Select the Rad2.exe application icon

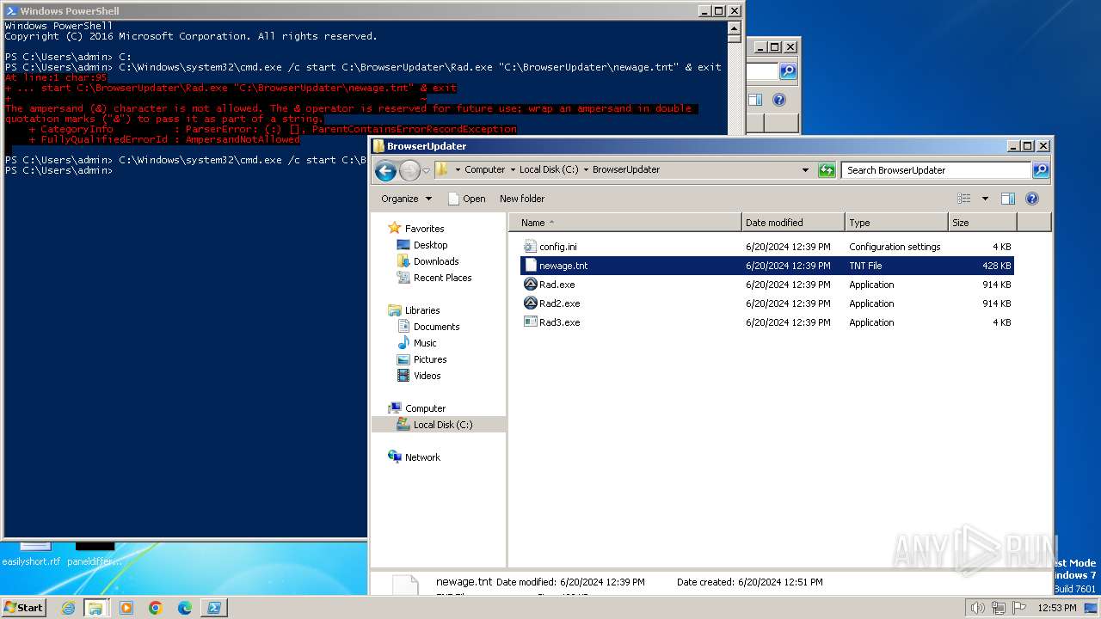tap(531, 303)
